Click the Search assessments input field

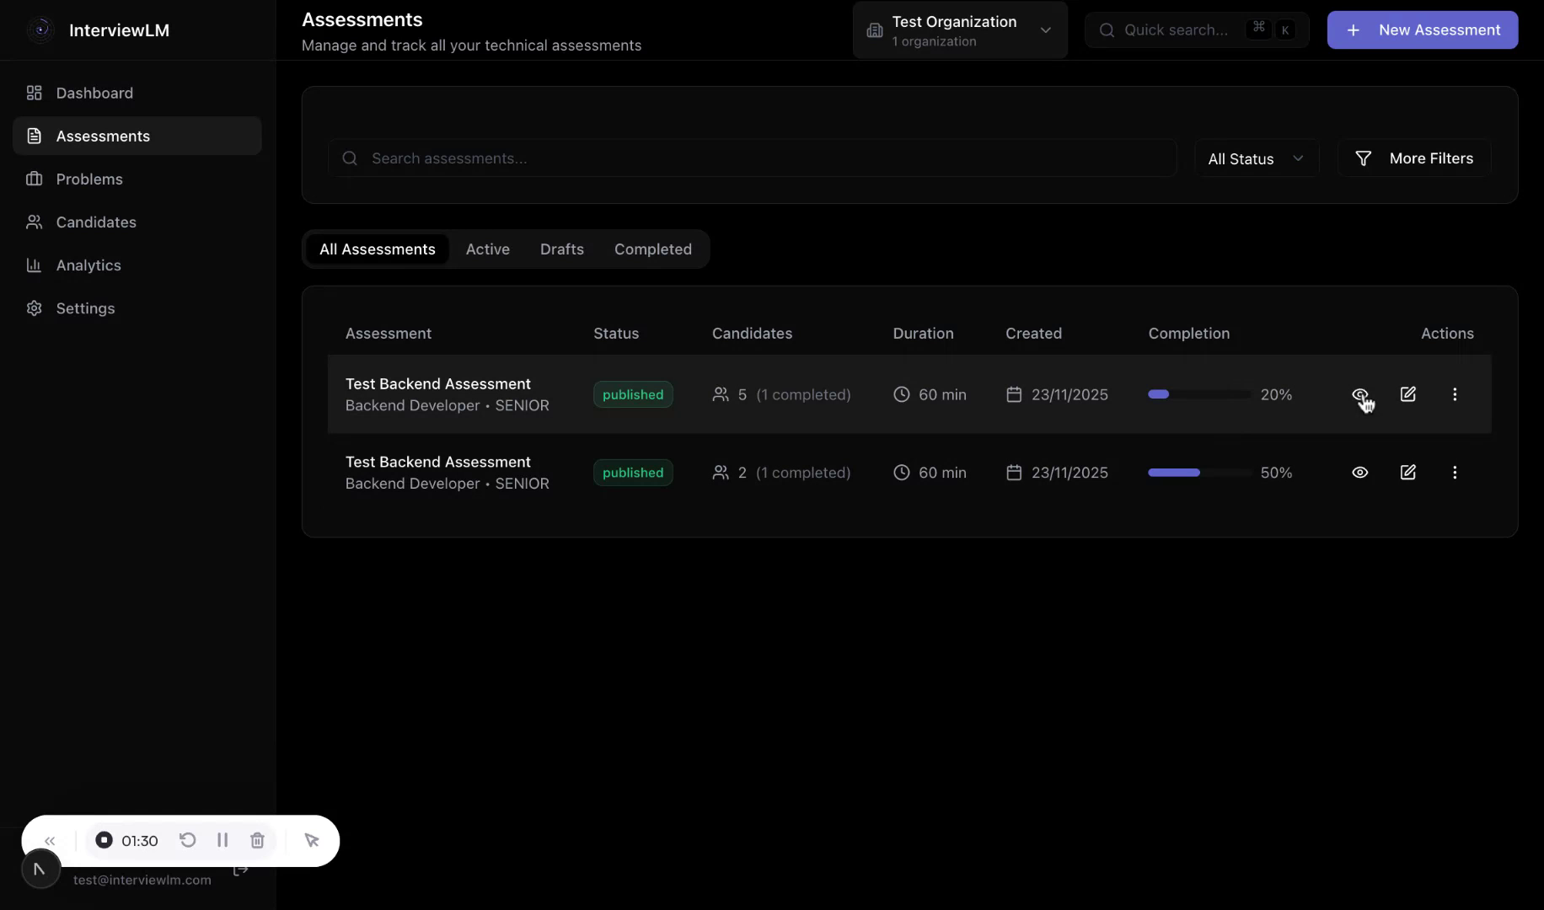click(750, 158)
